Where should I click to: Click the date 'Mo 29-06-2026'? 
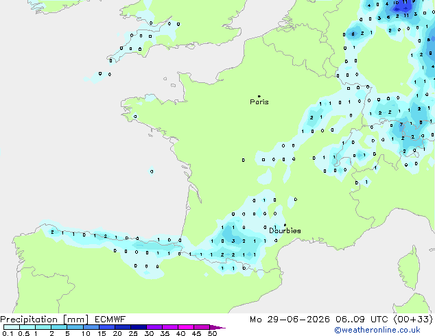(290, 320)
